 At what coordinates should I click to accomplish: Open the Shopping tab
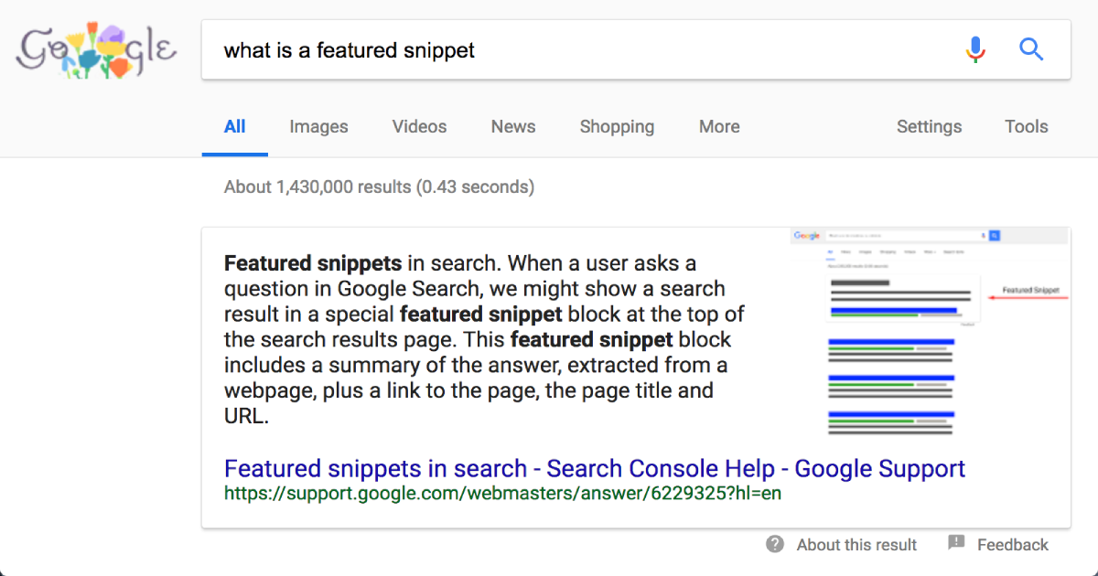[617, 127]
